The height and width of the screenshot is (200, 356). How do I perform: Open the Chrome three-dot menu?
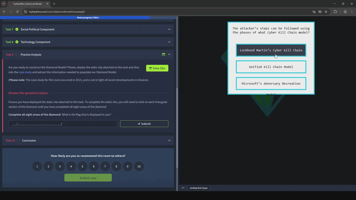(x=352, y=12)
